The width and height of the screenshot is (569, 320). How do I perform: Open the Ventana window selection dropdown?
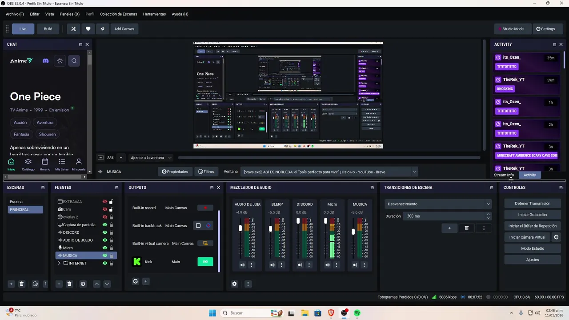[329, 172]
